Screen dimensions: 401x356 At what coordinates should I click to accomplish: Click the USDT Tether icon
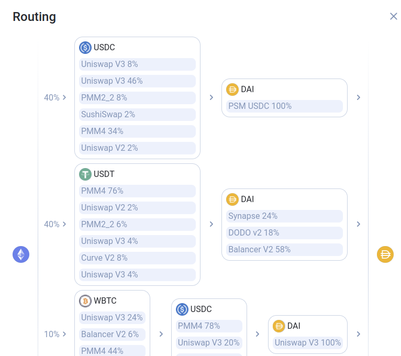(85, 174)
